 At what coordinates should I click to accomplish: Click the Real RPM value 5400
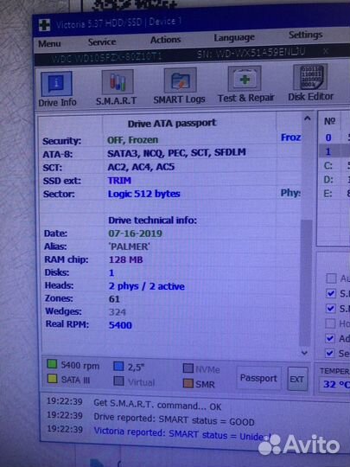pyautogui.click(x=120, y=325)
